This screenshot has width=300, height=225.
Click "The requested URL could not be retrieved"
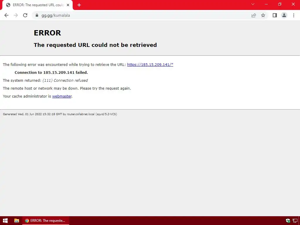[95, 45]
